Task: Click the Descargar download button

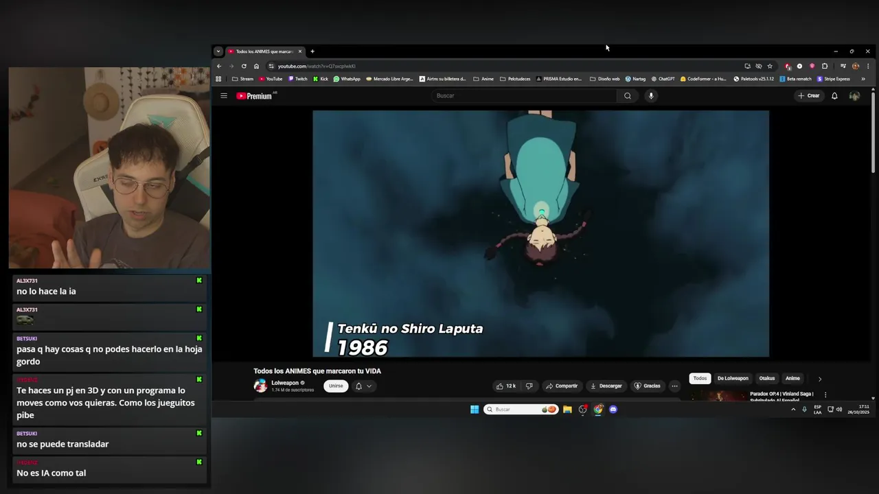Action: pyautogui.click(x=606, y=386)
